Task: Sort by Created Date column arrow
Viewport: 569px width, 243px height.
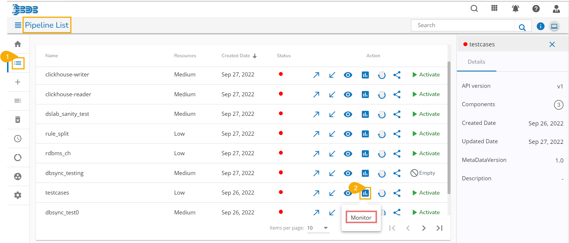Action: click(x=255, y=56)
